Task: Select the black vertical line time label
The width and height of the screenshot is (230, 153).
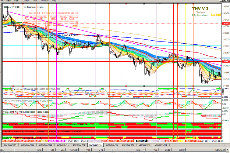Action: [142, 141]
